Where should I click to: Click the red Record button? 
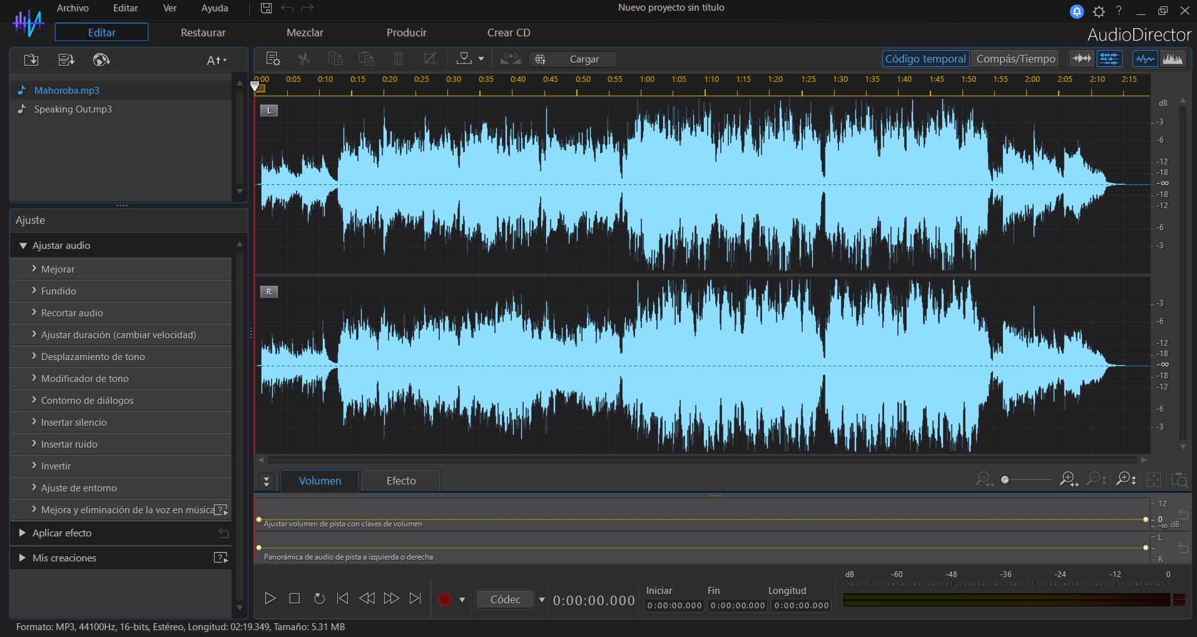[444, 599]
